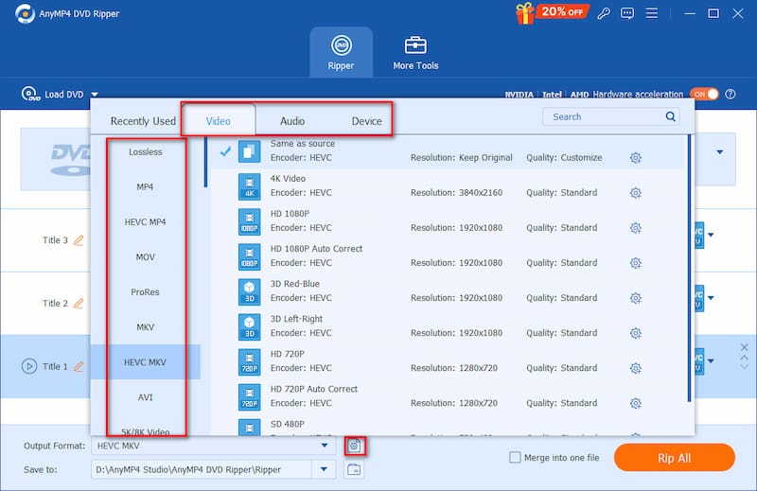Viewport: 757px width, 491px height.
Task: Open output format custom profile settings
Action: pyautogui.click(x=354, y=447)
